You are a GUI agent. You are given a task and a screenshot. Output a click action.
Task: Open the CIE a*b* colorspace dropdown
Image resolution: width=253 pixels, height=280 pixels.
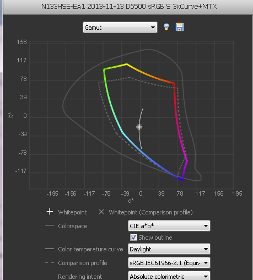(169, 226)
